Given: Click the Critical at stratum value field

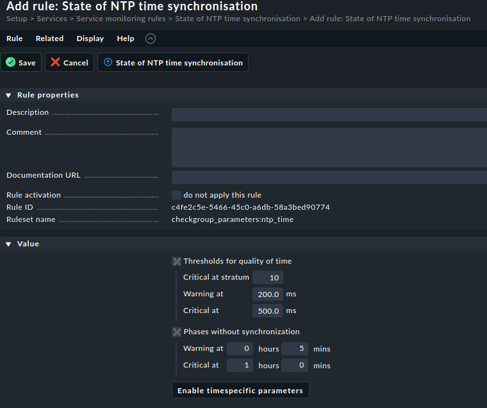Looking at the screenshot, I should [268, 278].
